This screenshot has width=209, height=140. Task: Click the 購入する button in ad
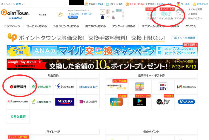[x=73, y=17]
